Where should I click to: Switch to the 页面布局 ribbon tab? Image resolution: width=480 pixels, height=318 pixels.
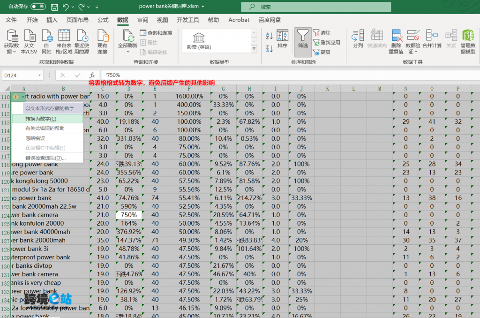[77, 20]
